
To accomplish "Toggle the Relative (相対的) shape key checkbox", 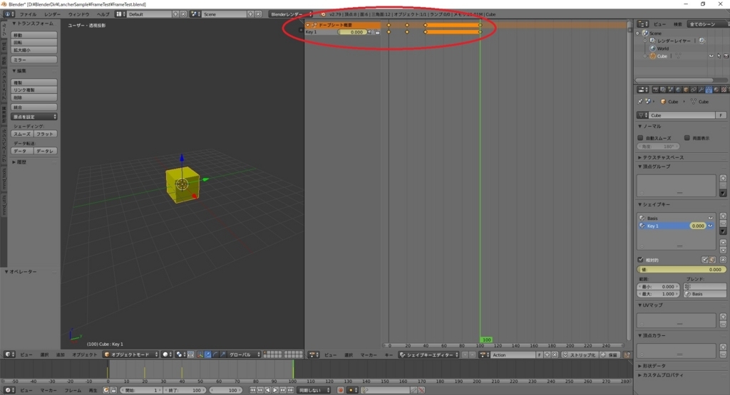I will (x=641, y=260).
